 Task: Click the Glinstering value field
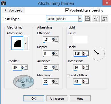pos(47,82)
